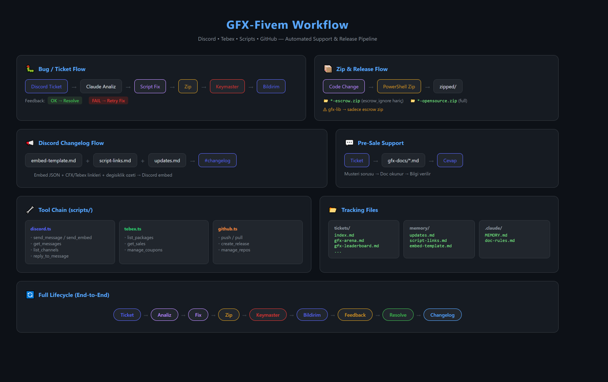Click the cycle arrows icon beside Full Lifecycle
This screenshot has width=608, height=382.
click(x=29, y=295)
